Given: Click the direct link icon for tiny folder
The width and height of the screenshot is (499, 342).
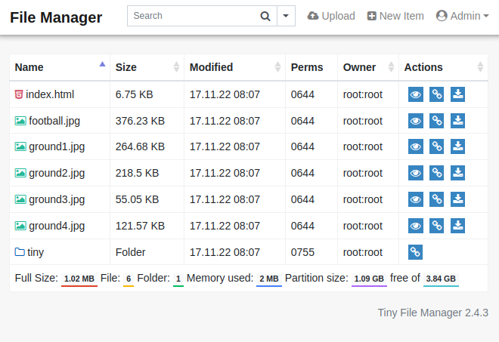Looking at the screenshot, I should click(x=415, y=252).
